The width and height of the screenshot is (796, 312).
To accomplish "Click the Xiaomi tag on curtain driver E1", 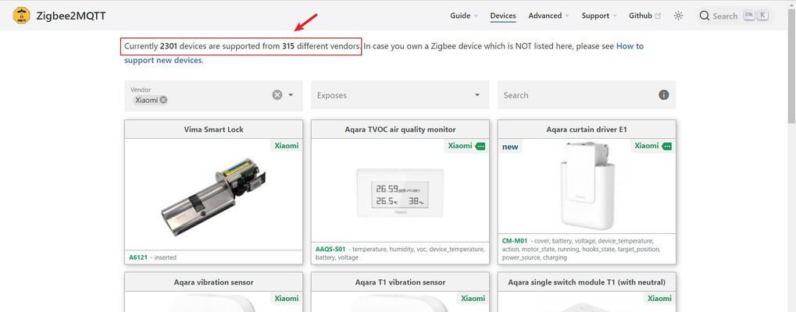I will [647, 146].
